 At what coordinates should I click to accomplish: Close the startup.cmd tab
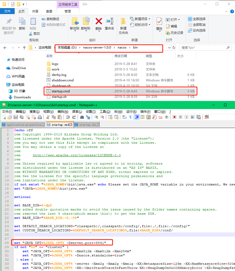(x=71, y=125)
